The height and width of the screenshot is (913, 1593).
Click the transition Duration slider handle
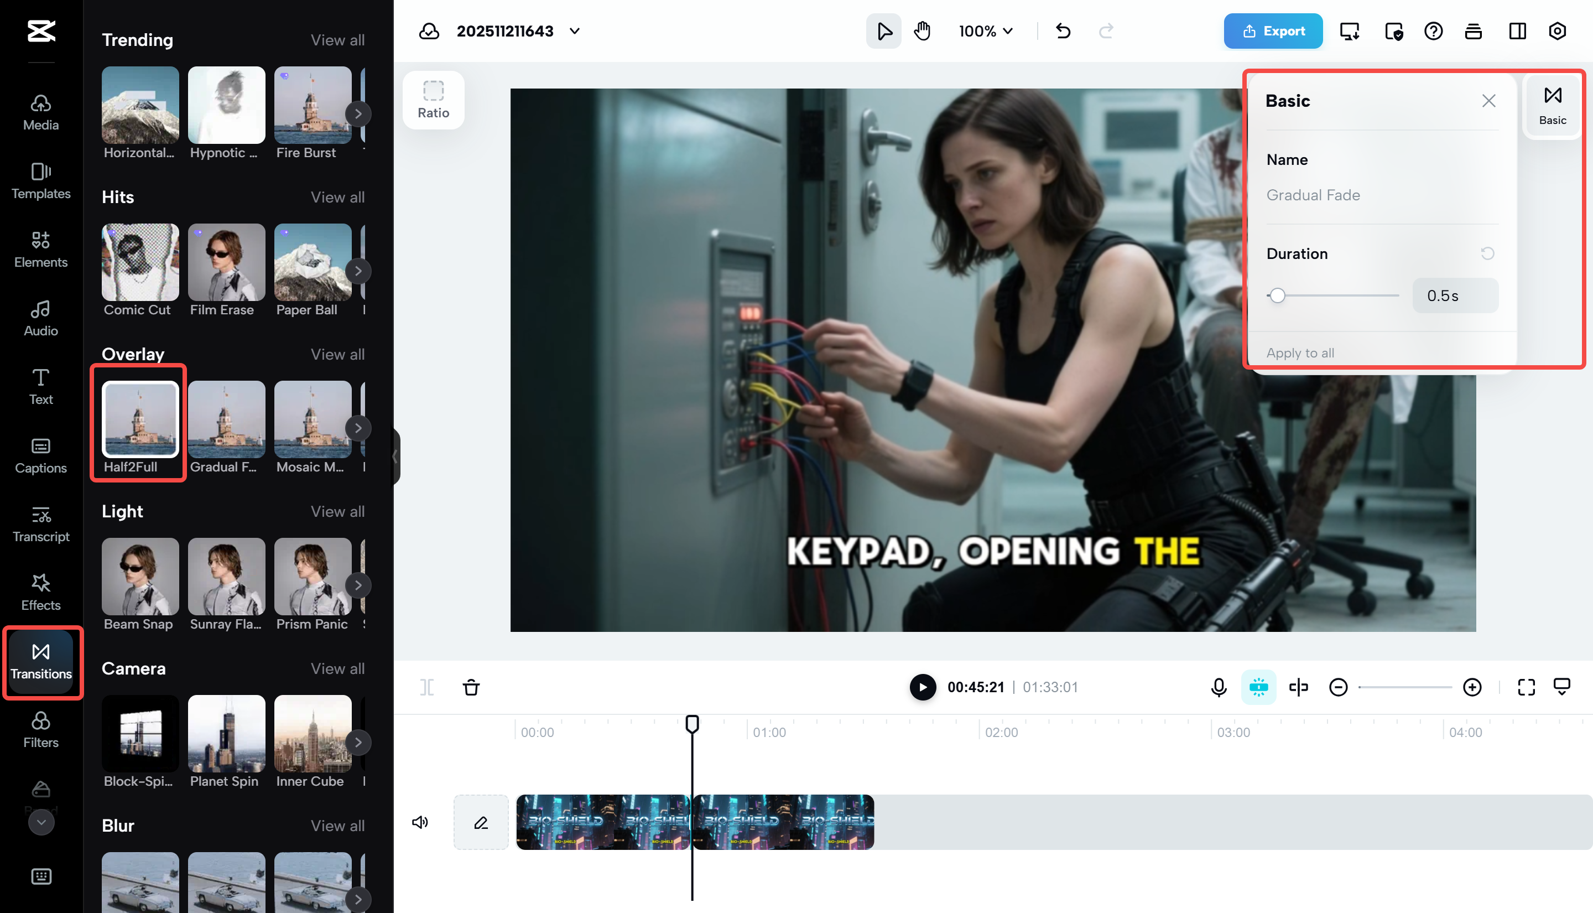(x=1278, y=295)
